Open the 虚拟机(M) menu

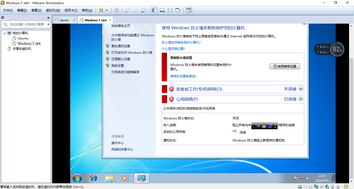[53, 10]
